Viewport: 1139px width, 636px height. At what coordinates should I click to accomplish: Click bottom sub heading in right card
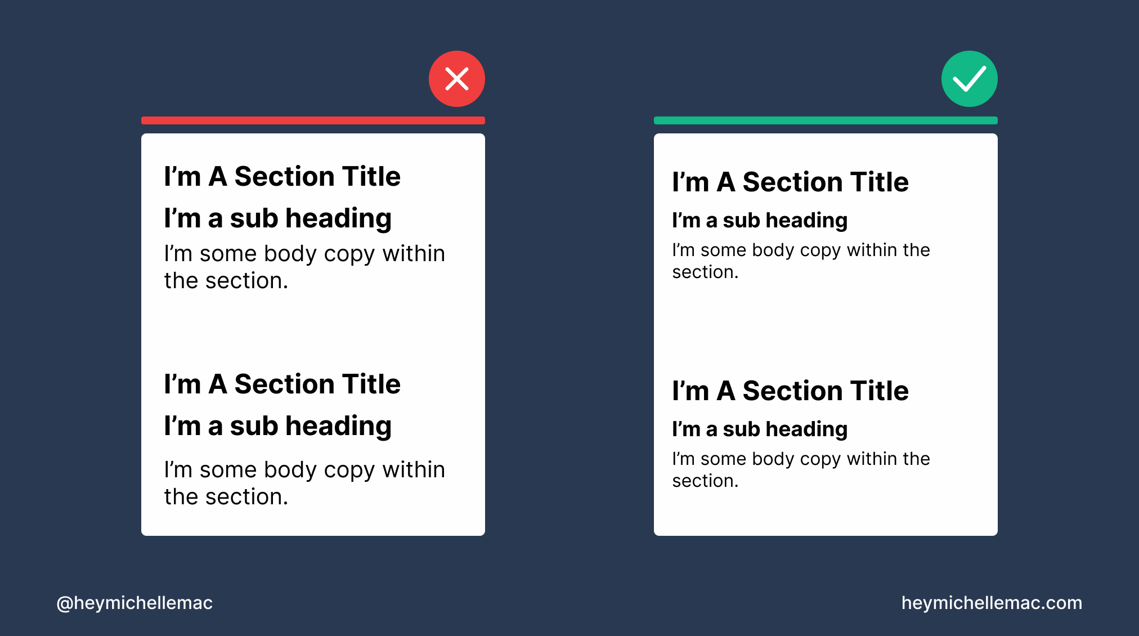(x=760, y=429)
